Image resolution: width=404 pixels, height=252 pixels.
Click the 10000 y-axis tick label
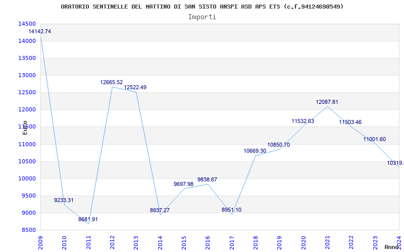click(27, 179)
